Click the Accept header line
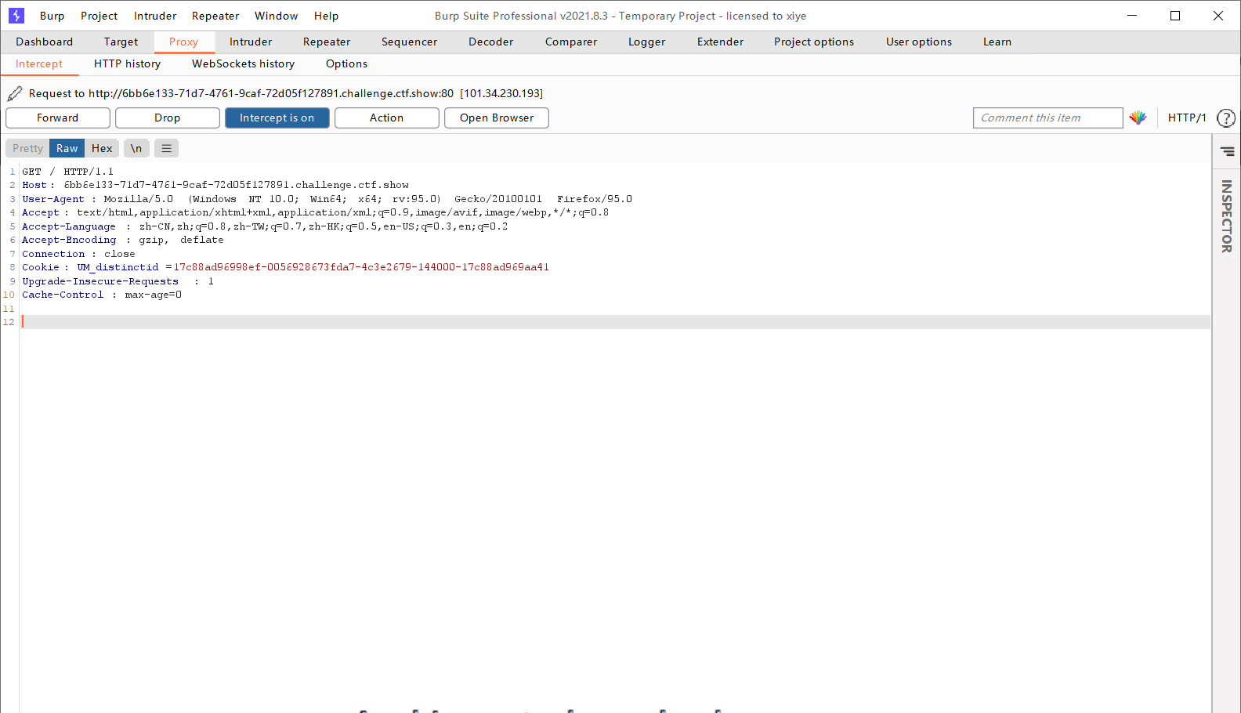Screen dimensions: 1241x713 tap(315, 212)
